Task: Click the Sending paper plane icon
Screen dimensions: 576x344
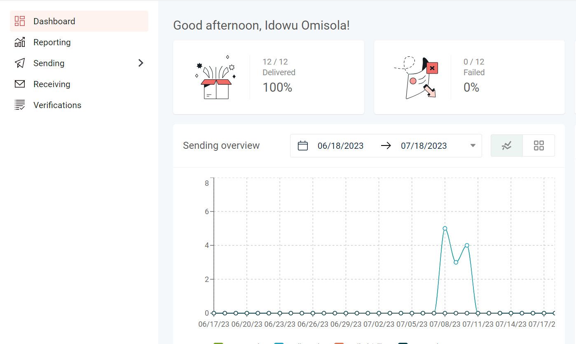Action: point(20,63)
